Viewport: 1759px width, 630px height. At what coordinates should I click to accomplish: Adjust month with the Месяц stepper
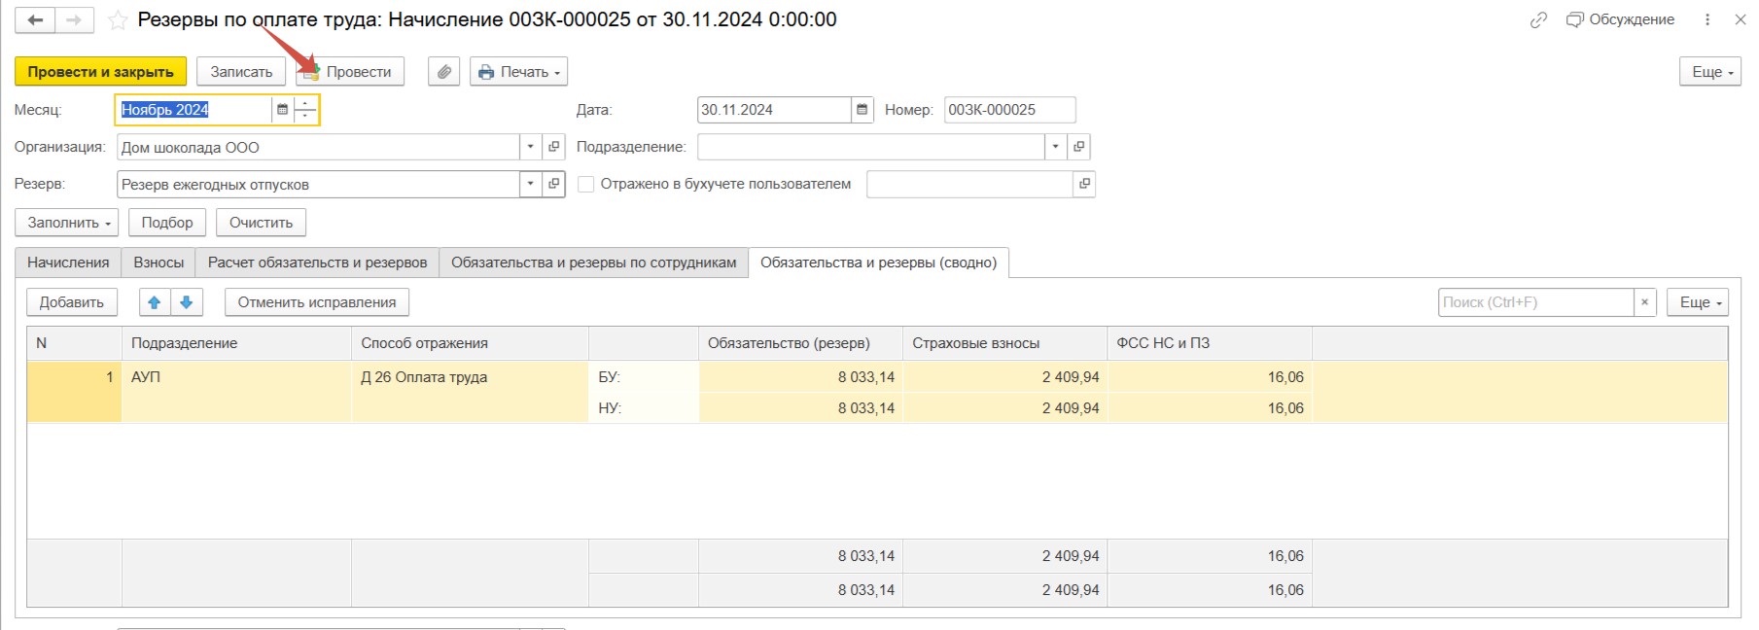pos(305,110)
